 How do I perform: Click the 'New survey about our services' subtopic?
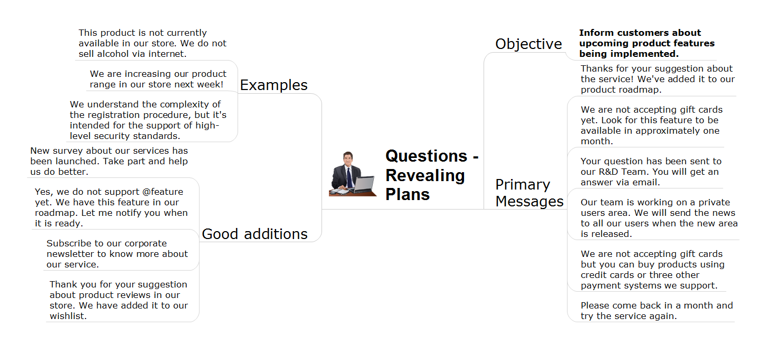109,161
